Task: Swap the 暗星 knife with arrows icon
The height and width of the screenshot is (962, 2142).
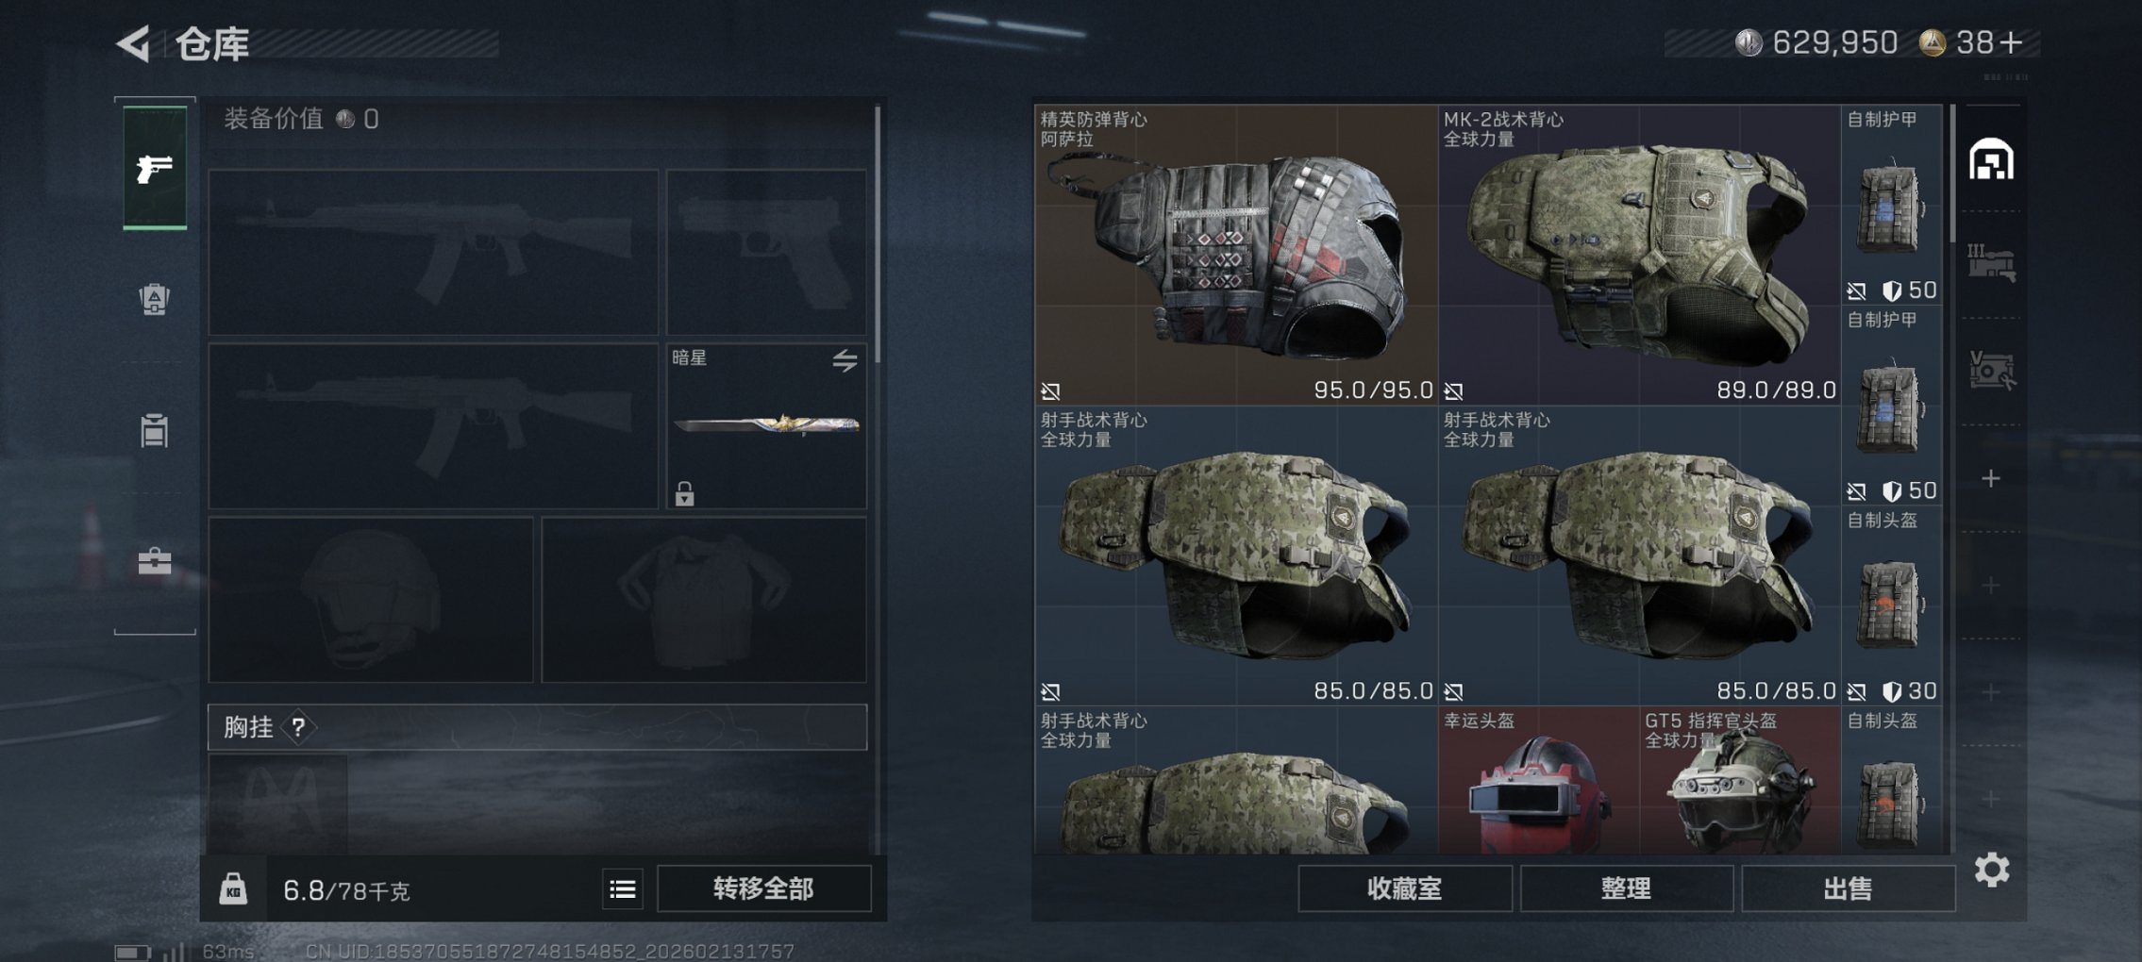Action: pos(845,360)
